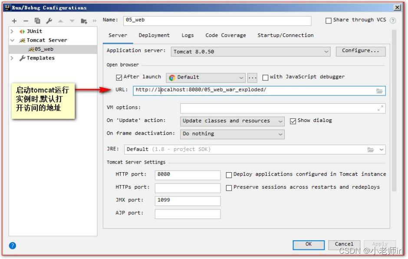Remove configuration using the minus icon
This screenshot has height=259, width=408.
tap(26, 21)
